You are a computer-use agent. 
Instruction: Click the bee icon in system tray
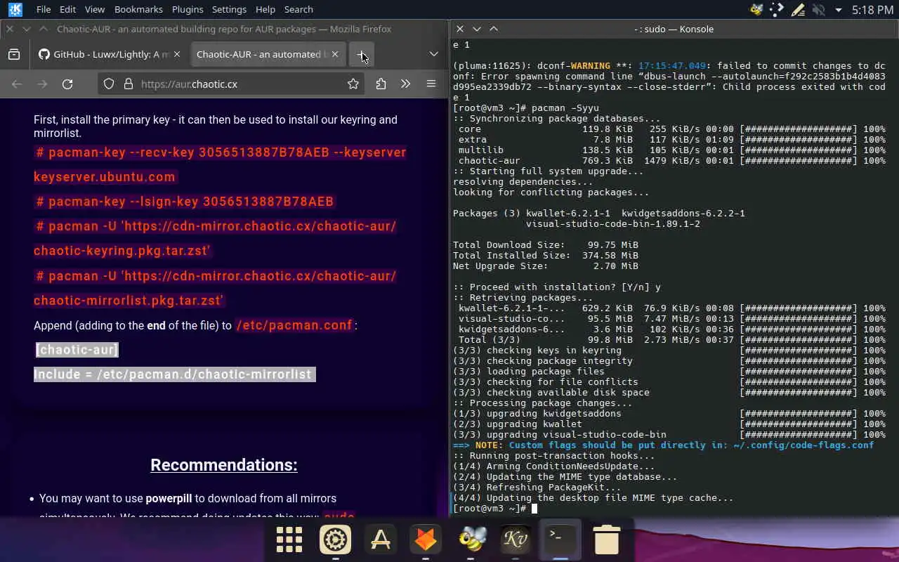tap(756, 10)
